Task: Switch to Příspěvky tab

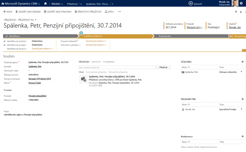Action: pos(84,62)
